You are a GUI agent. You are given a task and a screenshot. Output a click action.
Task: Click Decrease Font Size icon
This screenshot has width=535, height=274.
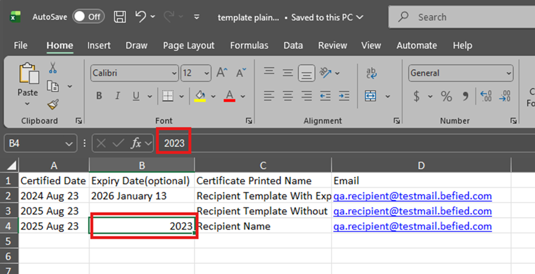click(x=241, y=73)
